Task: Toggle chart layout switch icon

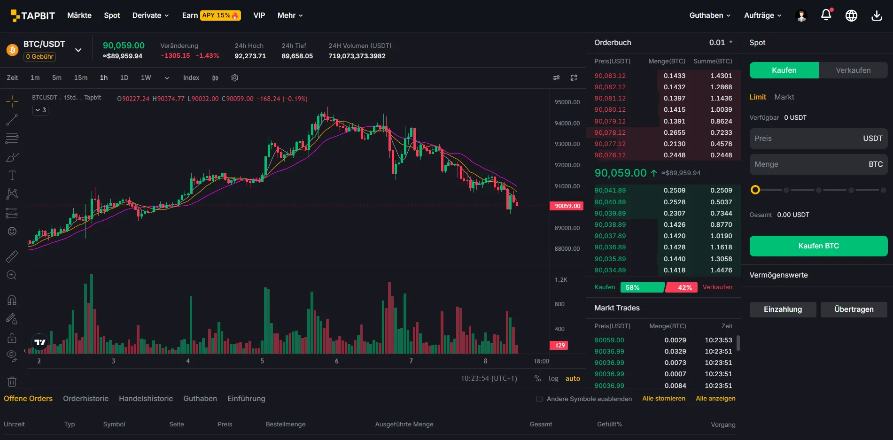Action: [x=556, y=78]
